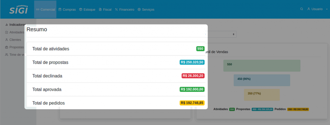Click the red R$ 26.300,20 badge
The width and height of the screenshot is (330, 125).
coord(193,76)
